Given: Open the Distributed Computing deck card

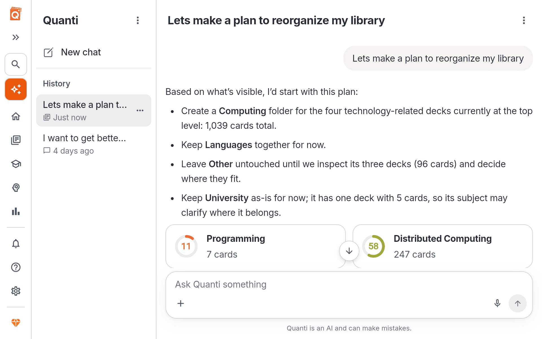Looking at the screenshot, I should coord(443,246).
